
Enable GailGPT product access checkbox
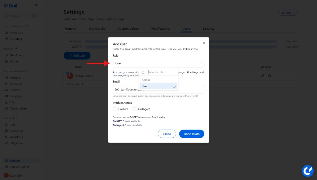[115, 109]
